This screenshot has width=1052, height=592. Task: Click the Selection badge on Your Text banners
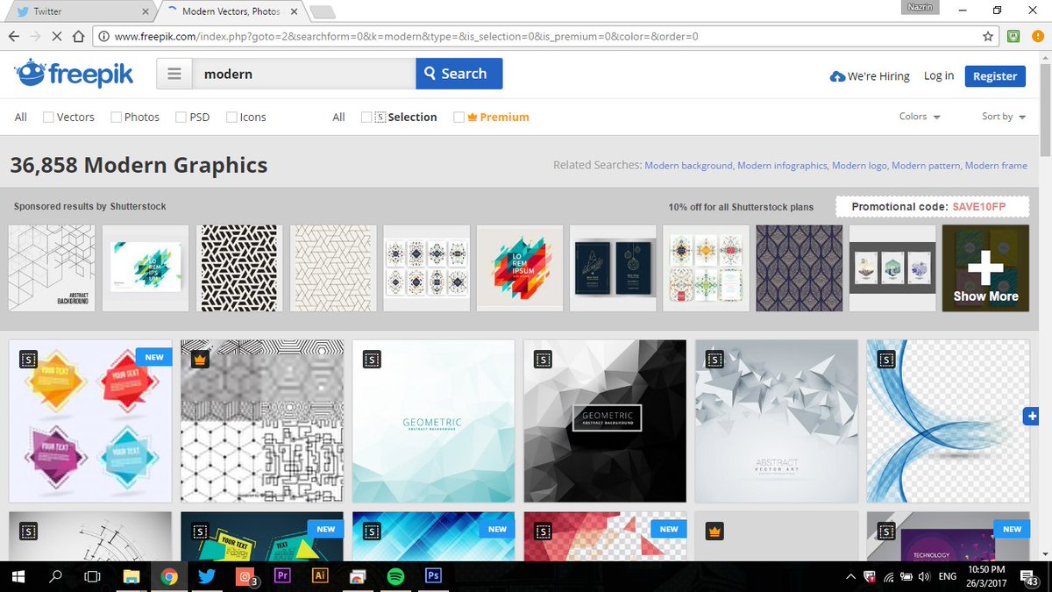[x=29, y=360]
